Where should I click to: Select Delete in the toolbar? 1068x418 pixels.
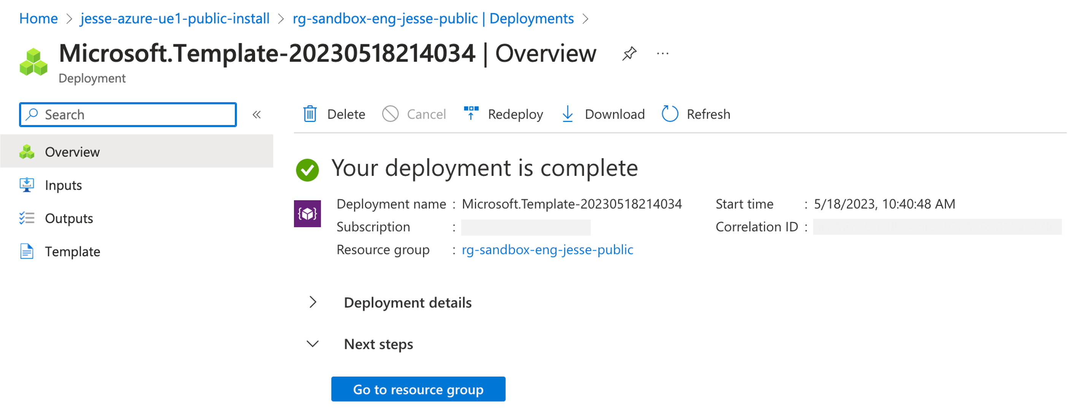(334, 114)
